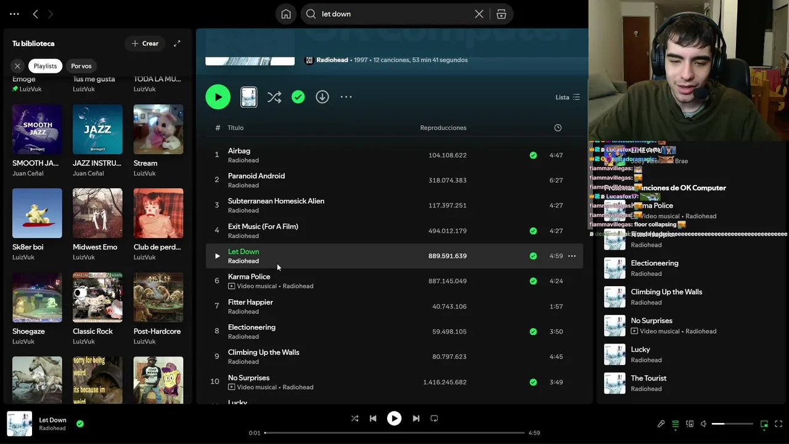Open the miniplayer icon

point(764,424)
